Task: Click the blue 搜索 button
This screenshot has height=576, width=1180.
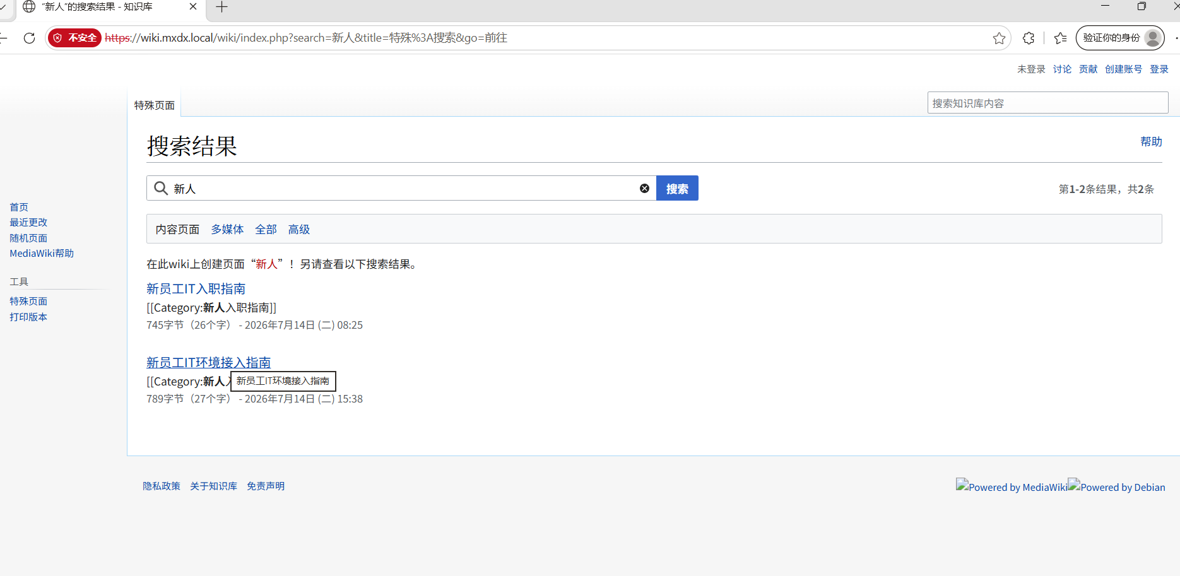Action: pos(677,188)
